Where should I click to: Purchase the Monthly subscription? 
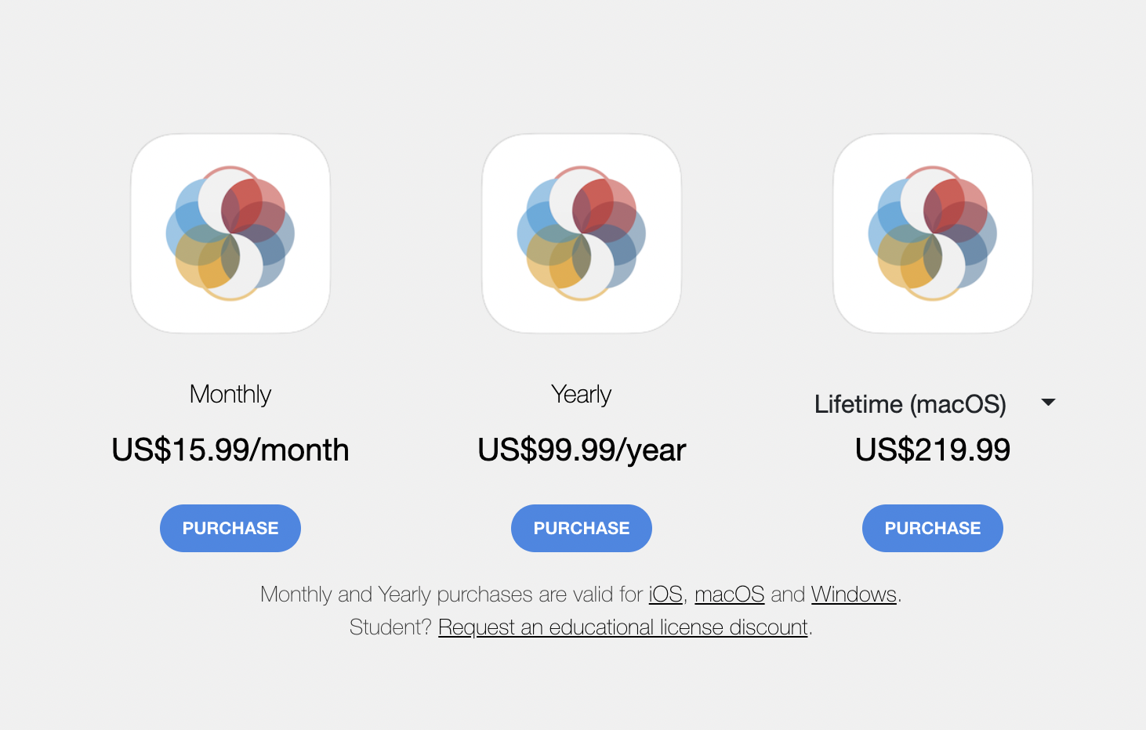[x=230, y=528]
